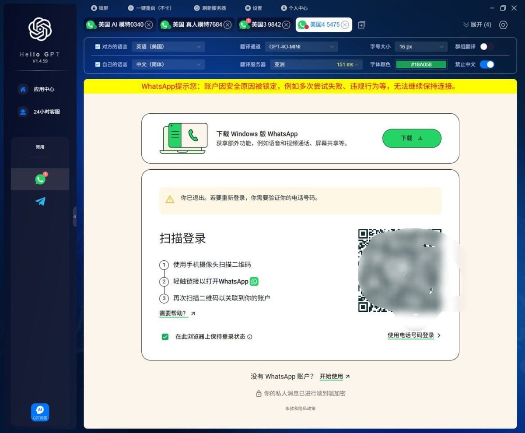Open the 英语（美国） language dropdown

[168, 46]
